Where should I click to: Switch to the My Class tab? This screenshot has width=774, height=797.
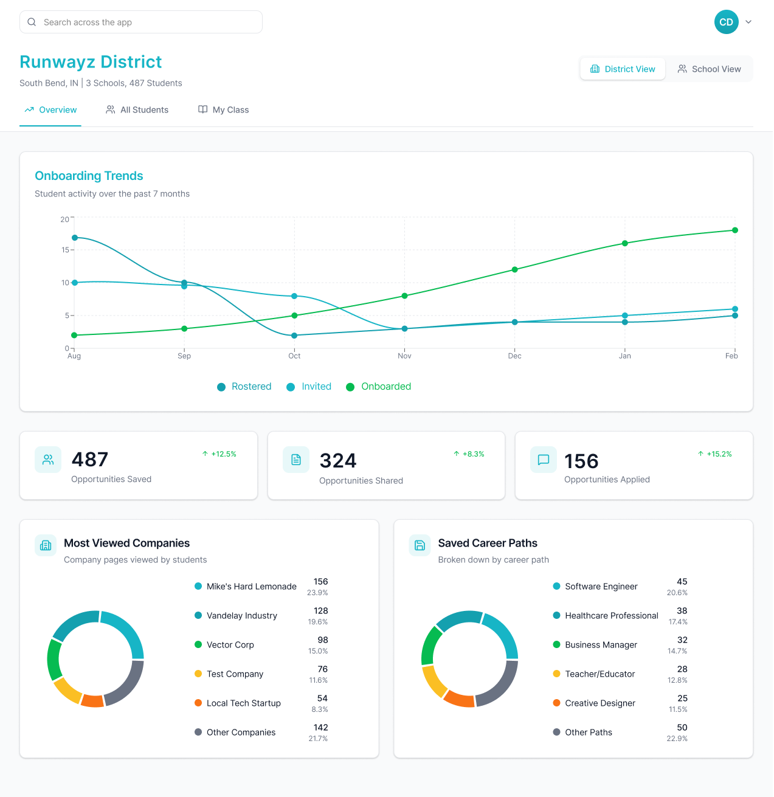click(x=224, y=110)
